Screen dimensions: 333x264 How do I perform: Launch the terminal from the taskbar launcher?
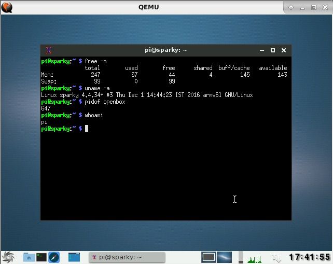tap(41, 257)
